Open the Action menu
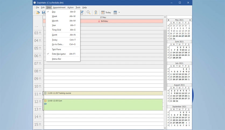The height and width of the screenshot is (130, 225). click(71, 8)
